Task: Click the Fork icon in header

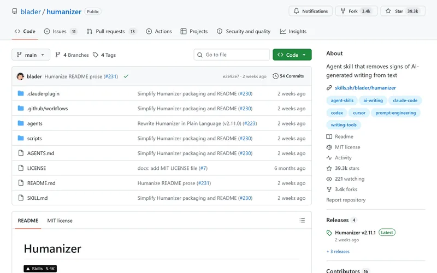Action: [343, 11]
